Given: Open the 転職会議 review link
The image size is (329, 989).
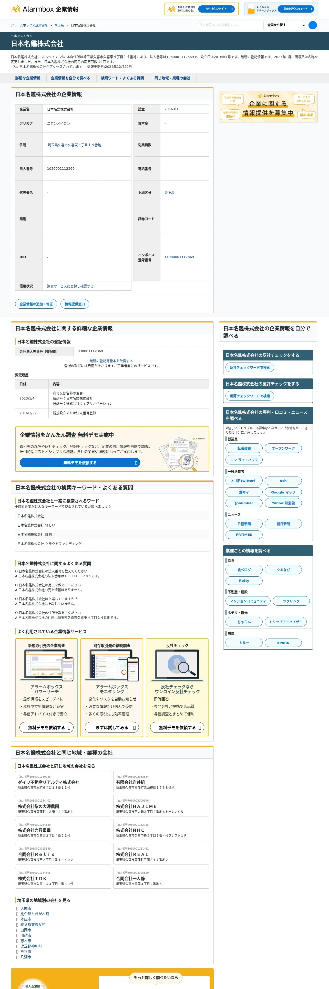Looking at the screenshot, I should (x=244, y=448).
